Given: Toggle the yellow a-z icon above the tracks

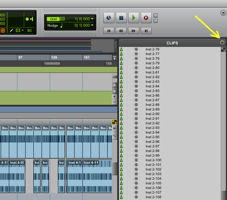Looking at the screenshot, I should click(x=114, y=122).
